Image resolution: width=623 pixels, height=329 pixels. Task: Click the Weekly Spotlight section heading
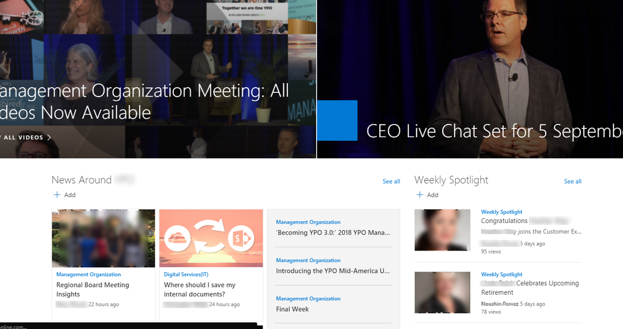451,180
